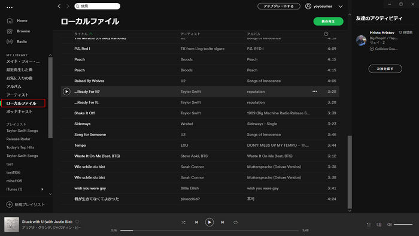The width and height of the screenshot is (419, 236).
Task: Select Song for Someone track
Action: [x=200, y=134]
